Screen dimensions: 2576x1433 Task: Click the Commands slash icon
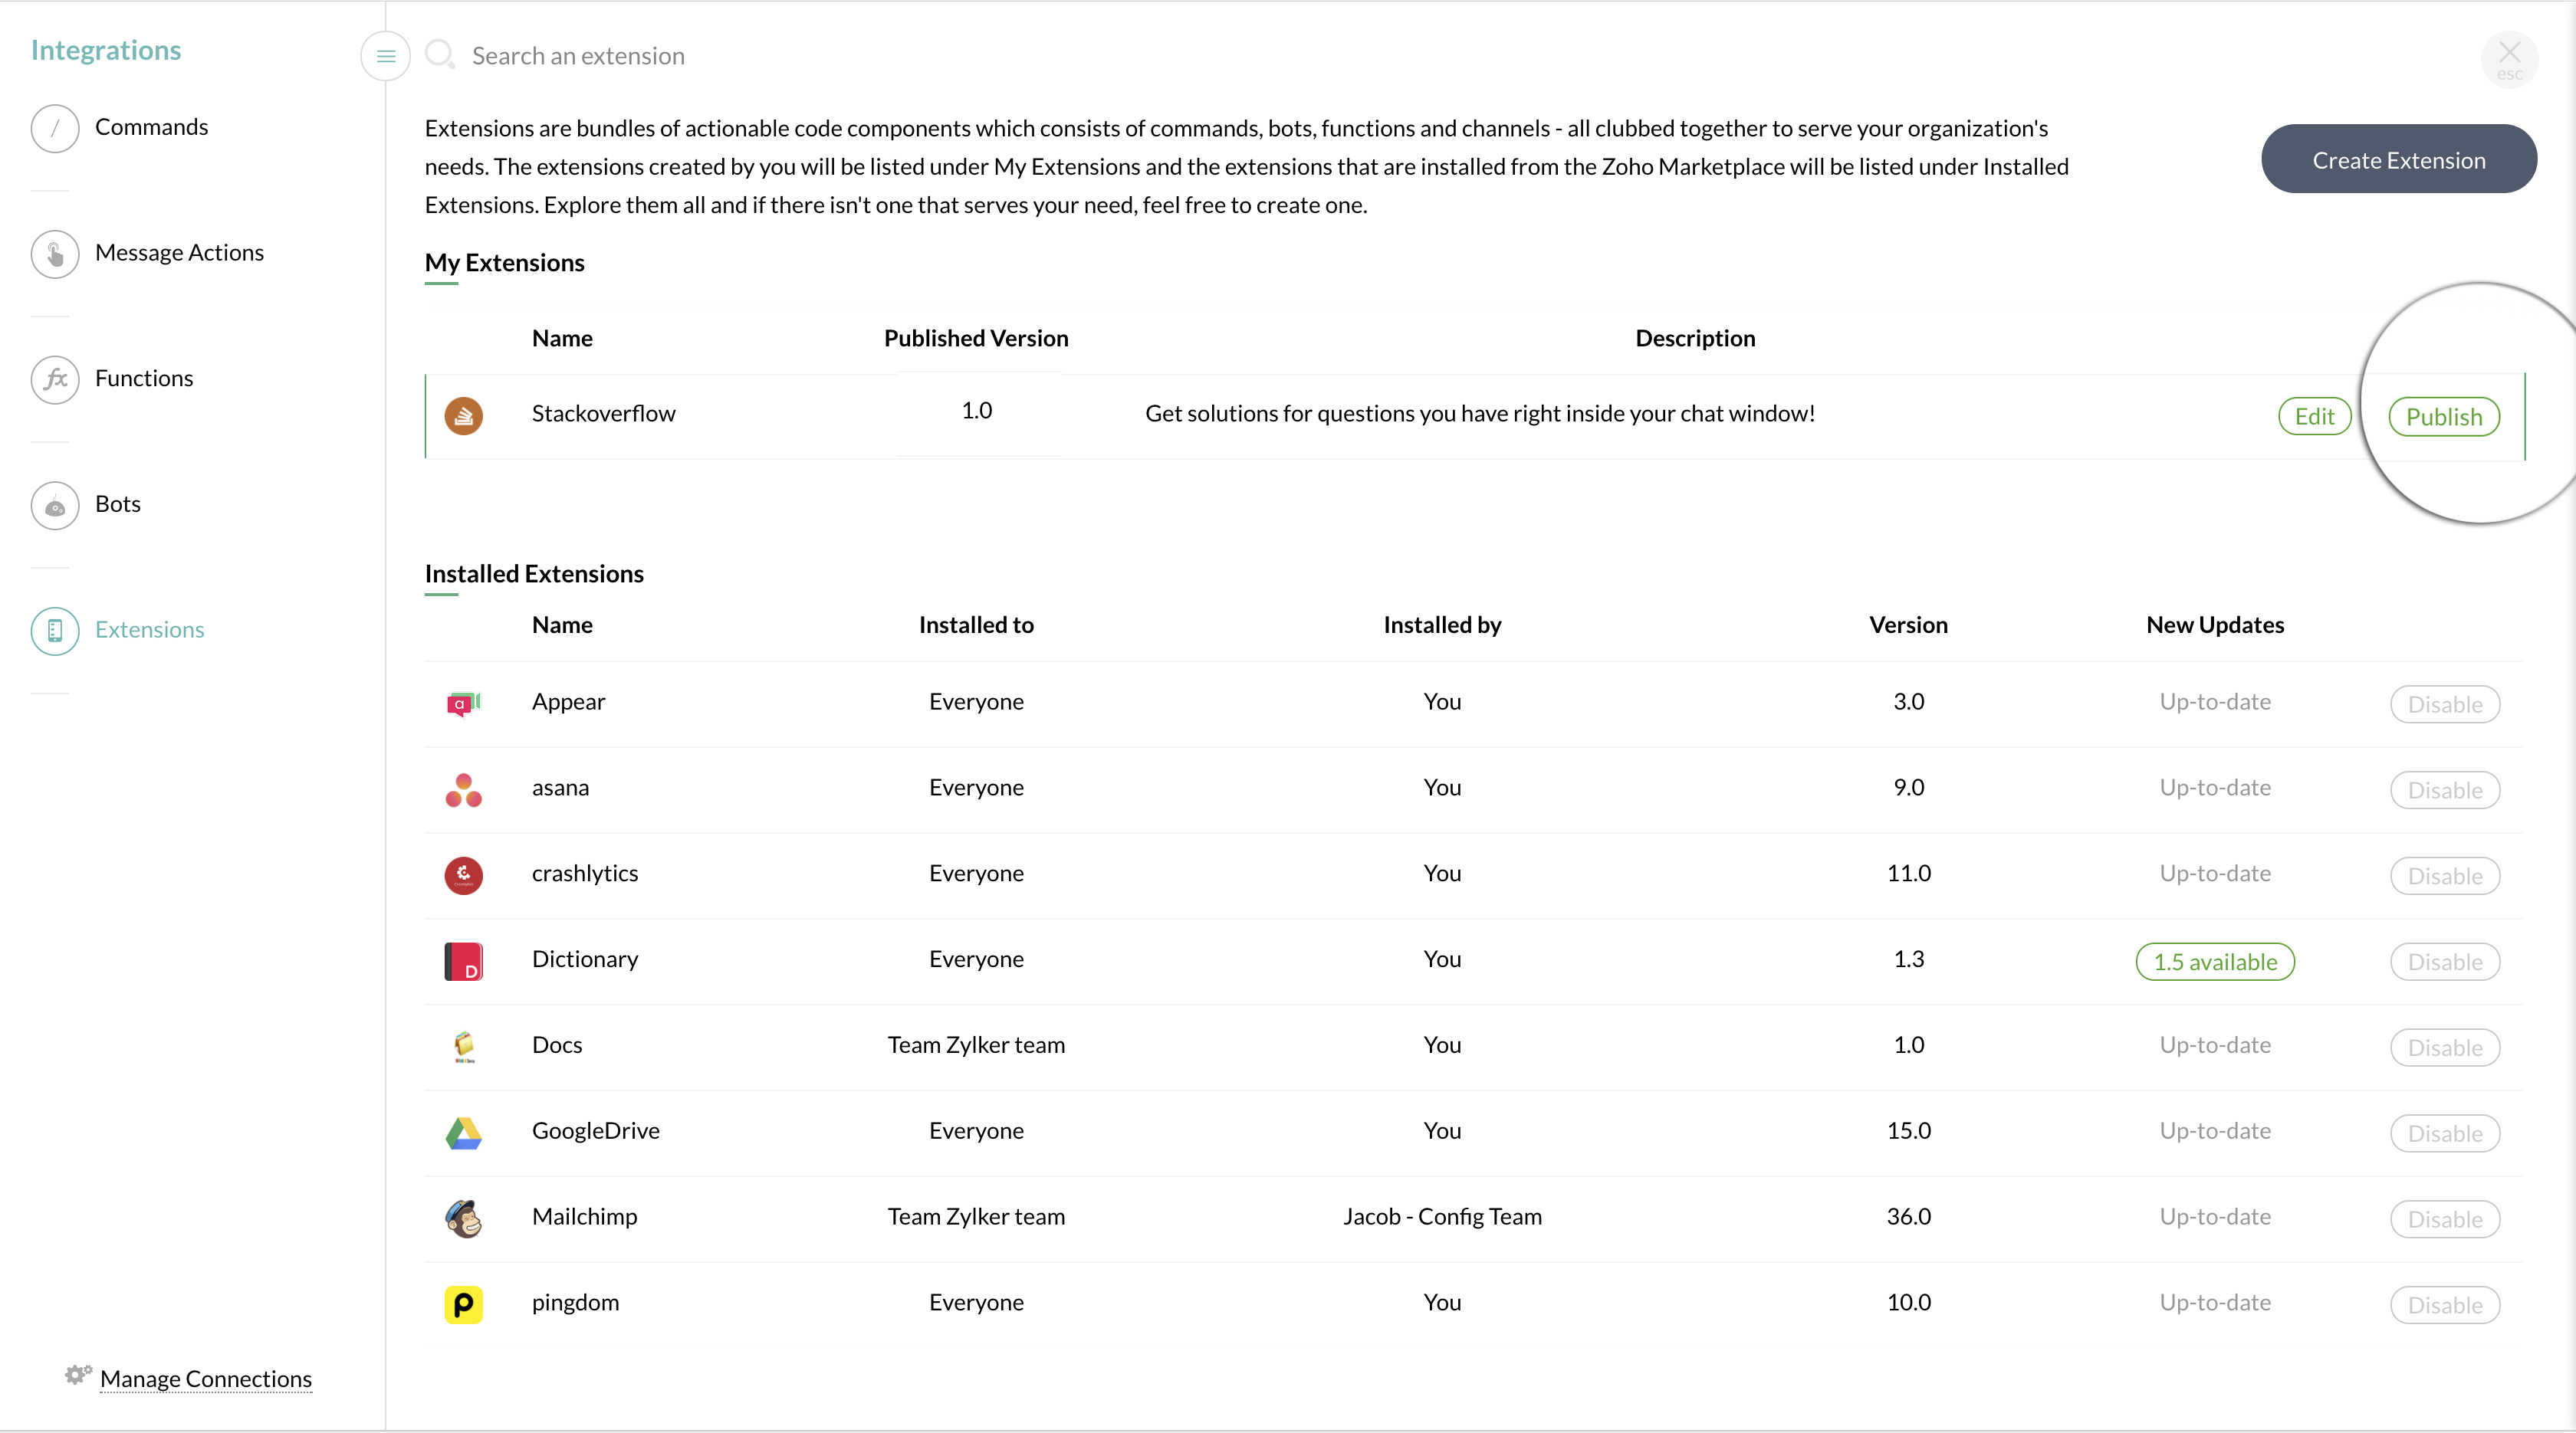pos(55,128)
